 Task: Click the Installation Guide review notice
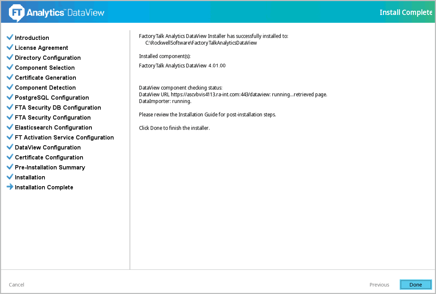click(x=208, y=115)
